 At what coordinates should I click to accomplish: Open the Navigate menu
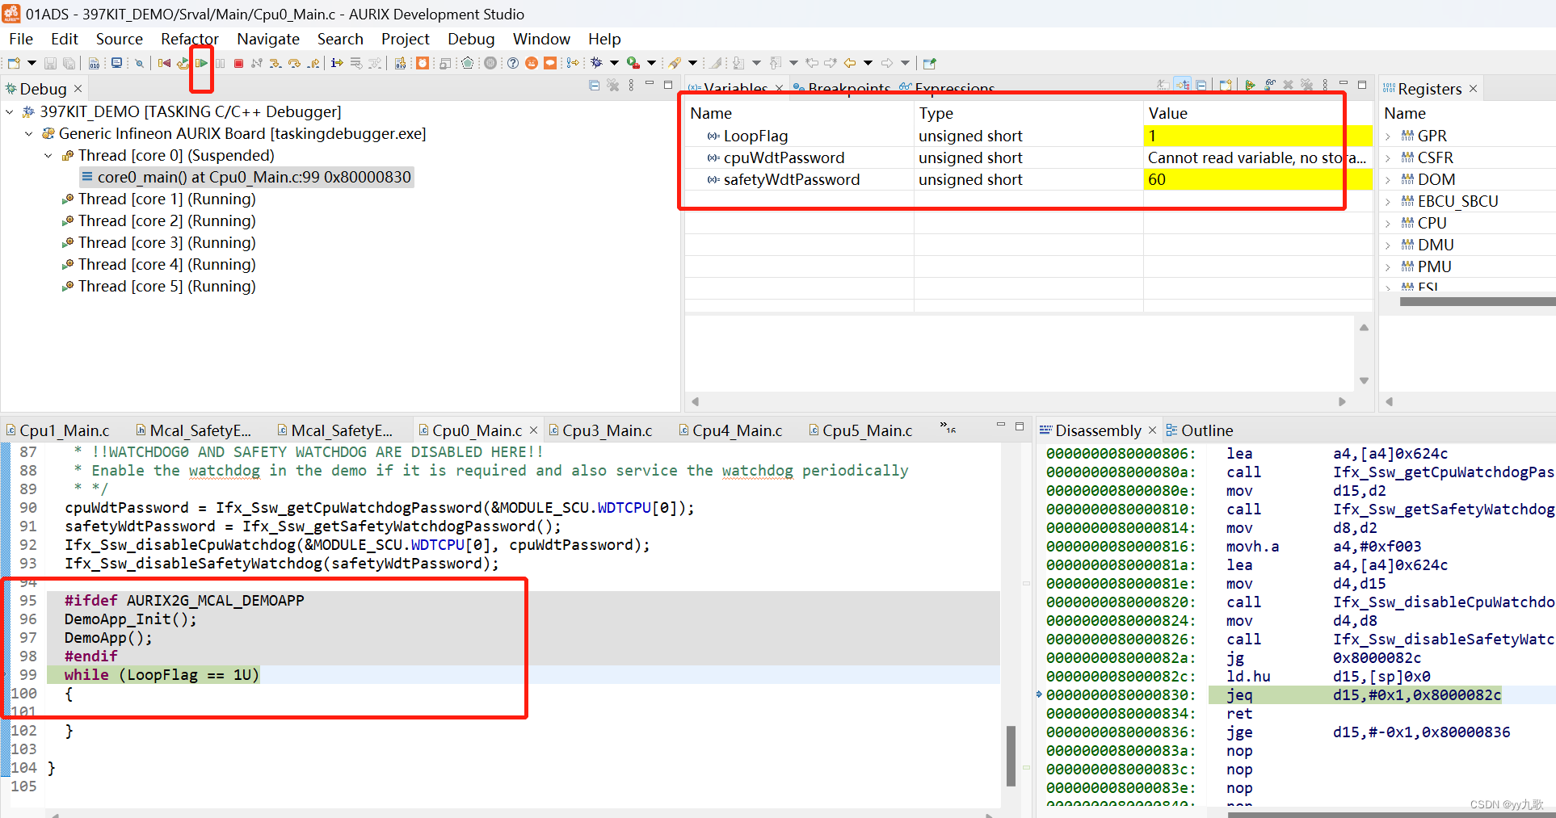(267, 39)
